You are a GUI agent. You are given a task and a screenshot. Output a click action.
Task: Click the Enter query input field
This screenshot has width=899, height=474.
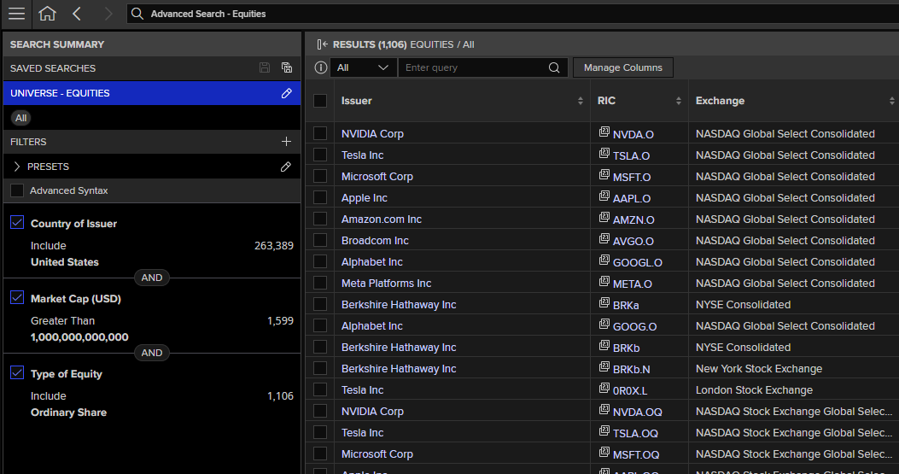coord(474,67)
